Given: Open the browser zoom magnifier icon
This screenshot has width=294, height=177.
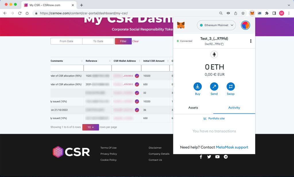Looking at the screenshot, I should tap(221, 13).
